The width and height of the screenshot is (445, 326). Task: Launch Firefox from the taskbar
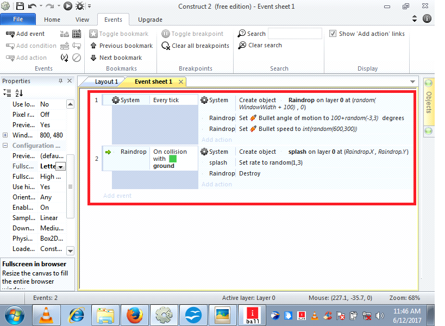pyautogui.click(x=134, y=314)
